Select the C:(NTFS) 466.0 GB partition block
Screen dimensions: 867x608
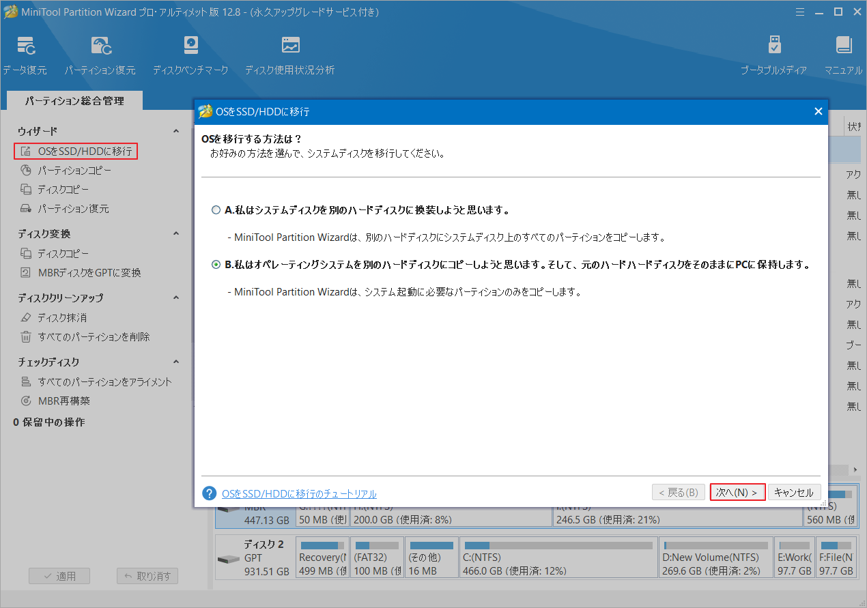[x=558, y=558]
